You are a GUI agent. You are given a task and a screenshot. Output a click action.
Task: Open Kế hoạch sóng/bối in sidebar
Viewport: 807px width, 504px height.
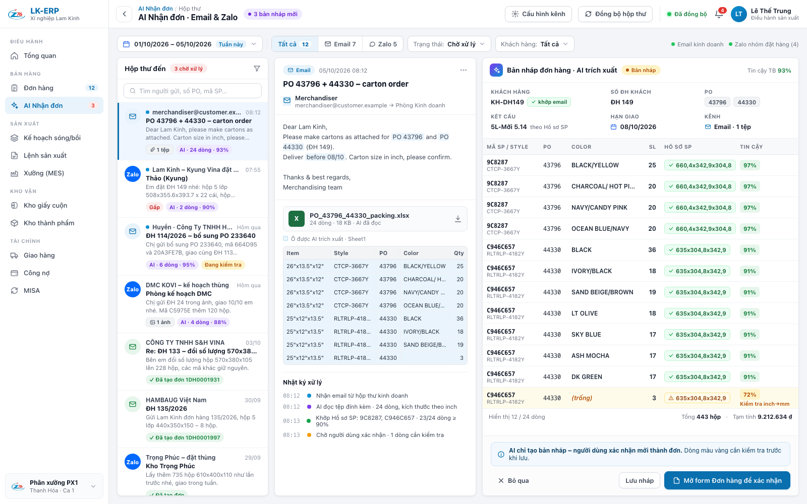click(54, 138)
